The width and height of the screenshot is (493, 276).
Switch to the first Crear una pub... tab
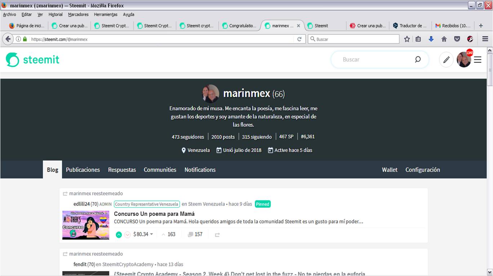point(70,26)
